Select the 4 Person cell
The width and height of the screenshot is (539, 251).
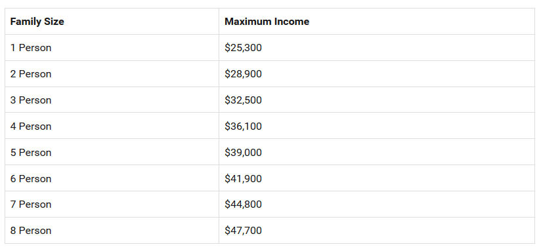112,126
